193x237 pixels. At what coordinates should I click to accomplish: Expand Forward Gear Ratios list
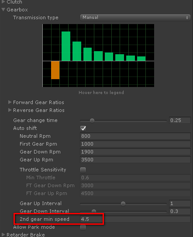point(10,102)
